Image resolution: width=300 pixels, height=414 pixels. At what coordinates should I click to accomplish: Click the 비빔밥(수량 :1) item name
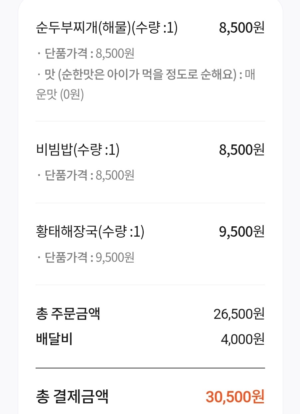(x=77, y=150)
